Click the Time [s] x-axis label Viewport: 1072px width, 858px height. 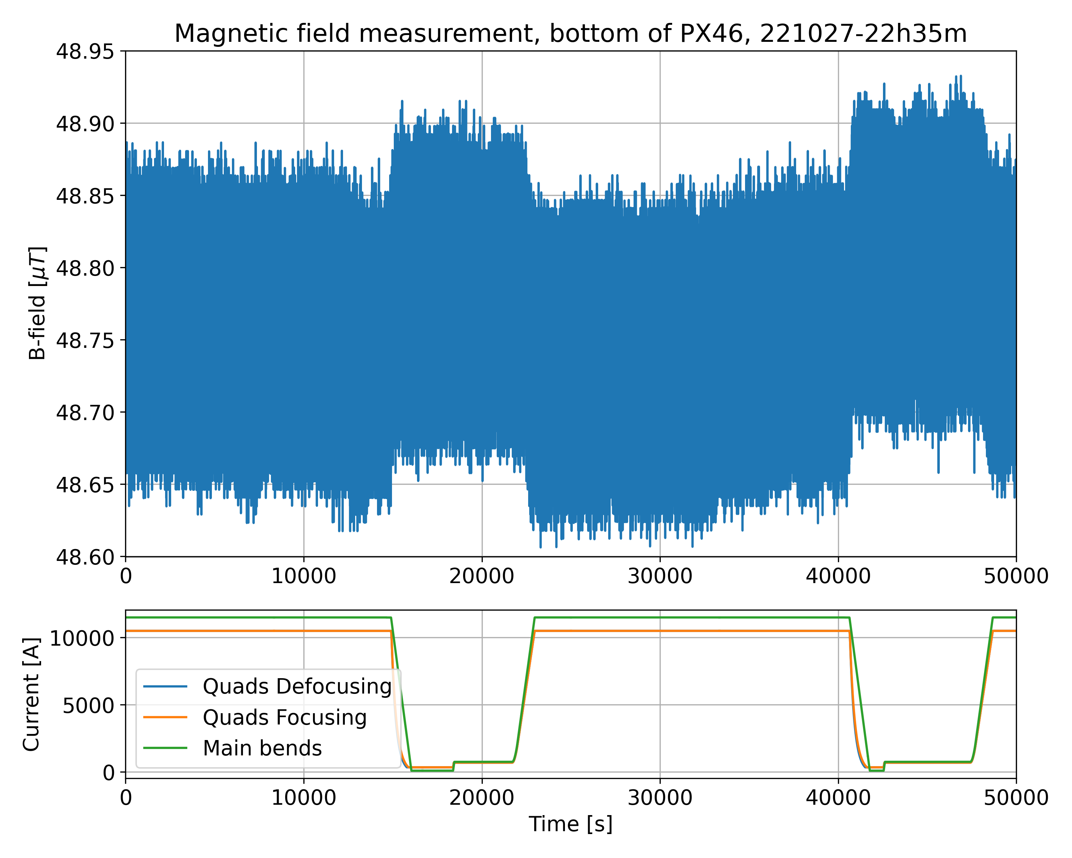[570, 824]
